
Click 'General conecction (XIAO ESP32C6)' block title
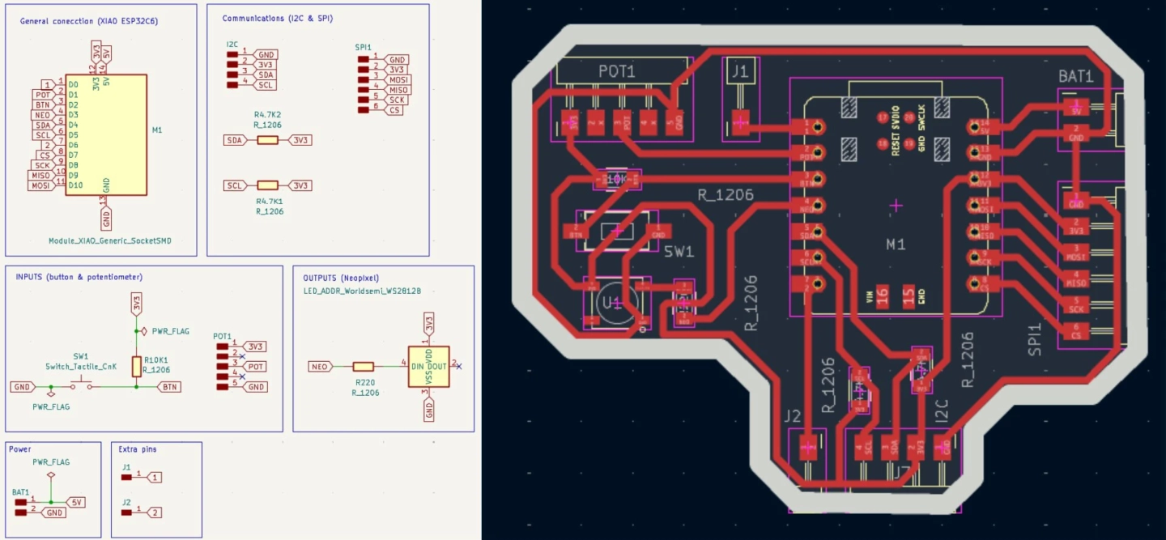pos(89,21)
